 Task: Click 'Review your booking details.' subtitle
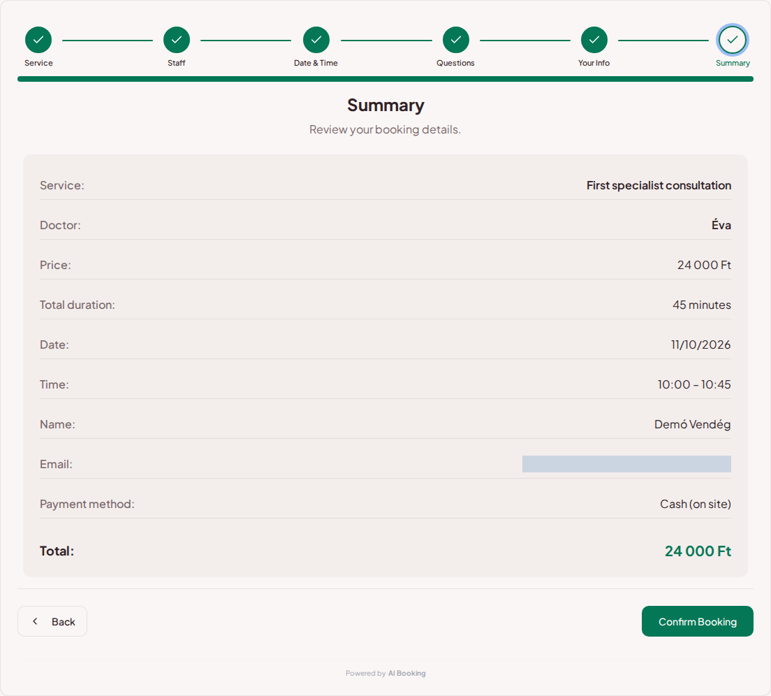pyautogui.click(x=385, y=129)
